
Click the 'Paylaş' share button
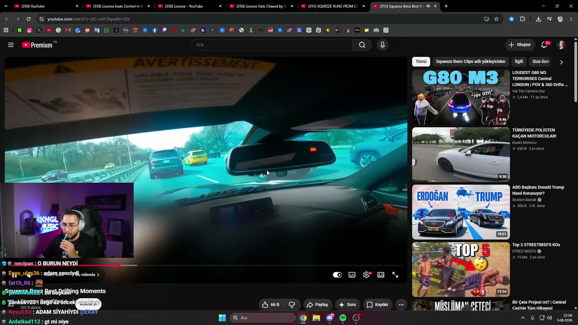317,305
